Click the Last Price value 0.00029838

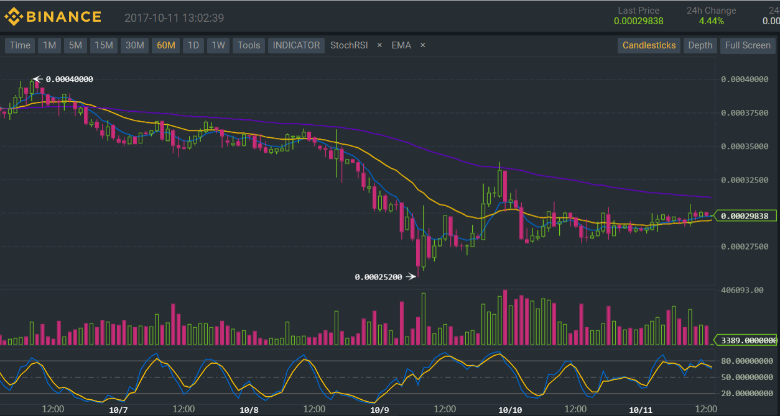click(638, 21)
